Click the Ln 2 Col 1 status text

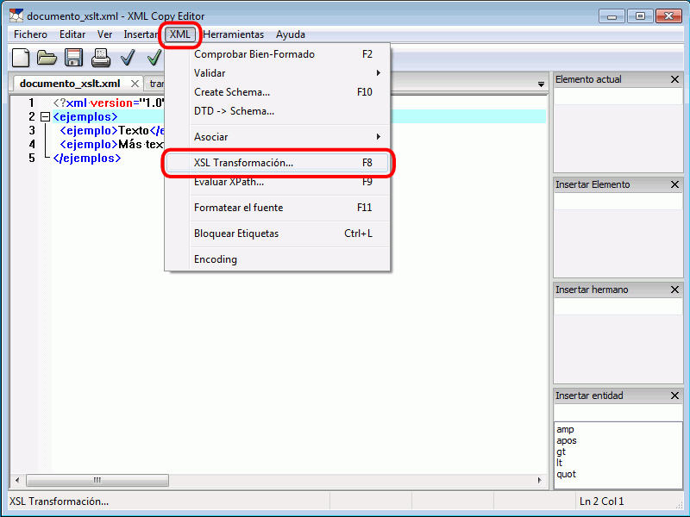click(x=601, y=501)
